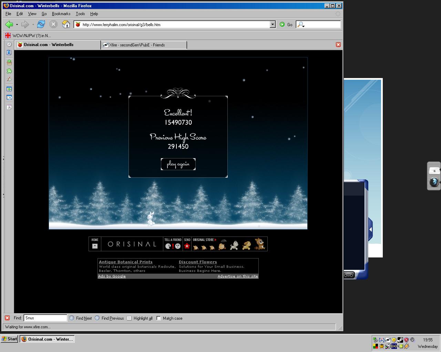Enable the Match case checkbox
Viewport: 441px width, 352px height.
[158, 318]
